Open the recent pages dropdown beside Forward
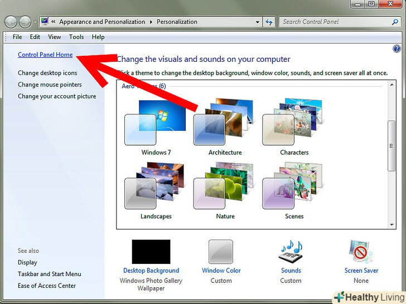406x304 pixels. (x=35, y=22)
